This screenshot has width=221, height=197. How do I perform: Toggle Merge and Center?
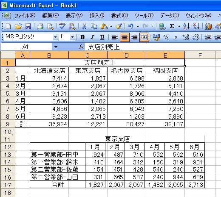click(144, 37)
